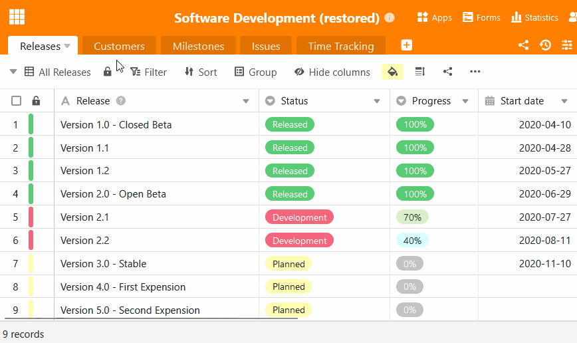
Task: Open the Status column dropdown arrow
Action: tap(377, 102)
